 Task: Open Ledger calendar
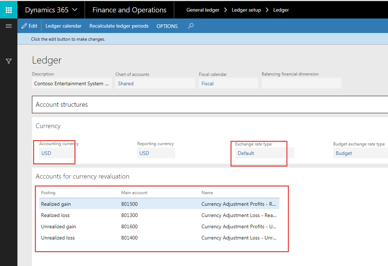(64, 26)
